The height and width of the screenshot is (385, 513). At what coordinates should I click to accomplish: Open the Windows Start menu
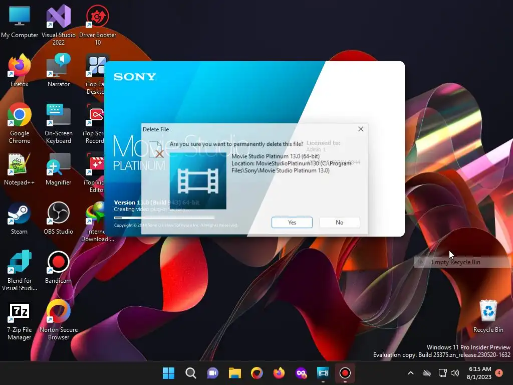[168, 373]
